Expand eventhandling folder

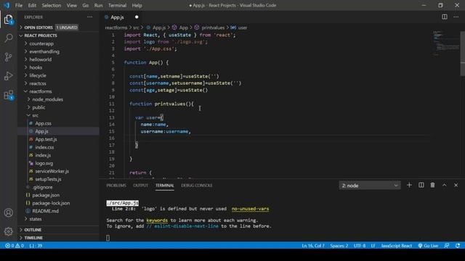tap(58, 51)
